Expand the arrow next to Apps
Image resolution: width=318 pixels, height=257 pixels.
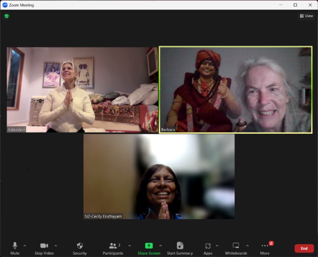tap(217, 246)
